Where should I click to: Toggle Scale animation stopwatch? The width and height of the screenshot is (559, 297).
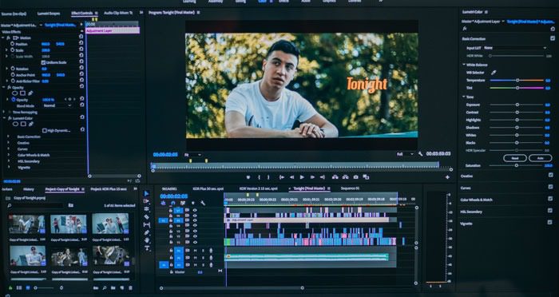click(x=12, y=50)
